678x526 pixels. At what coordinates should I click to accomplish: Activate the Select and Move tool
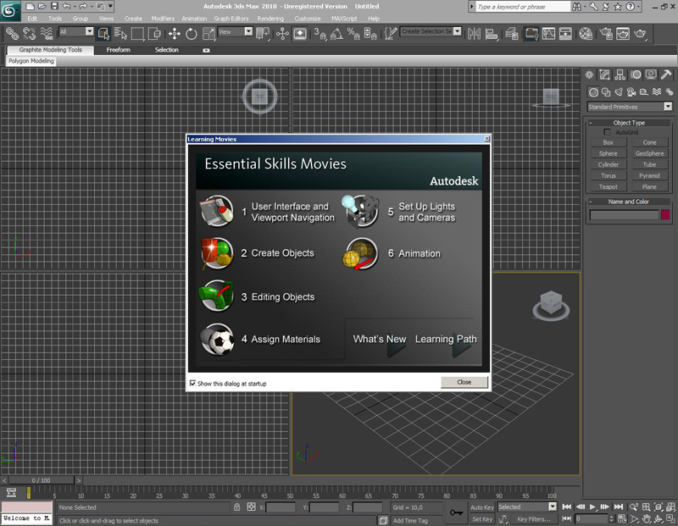[x=175, y=33]
